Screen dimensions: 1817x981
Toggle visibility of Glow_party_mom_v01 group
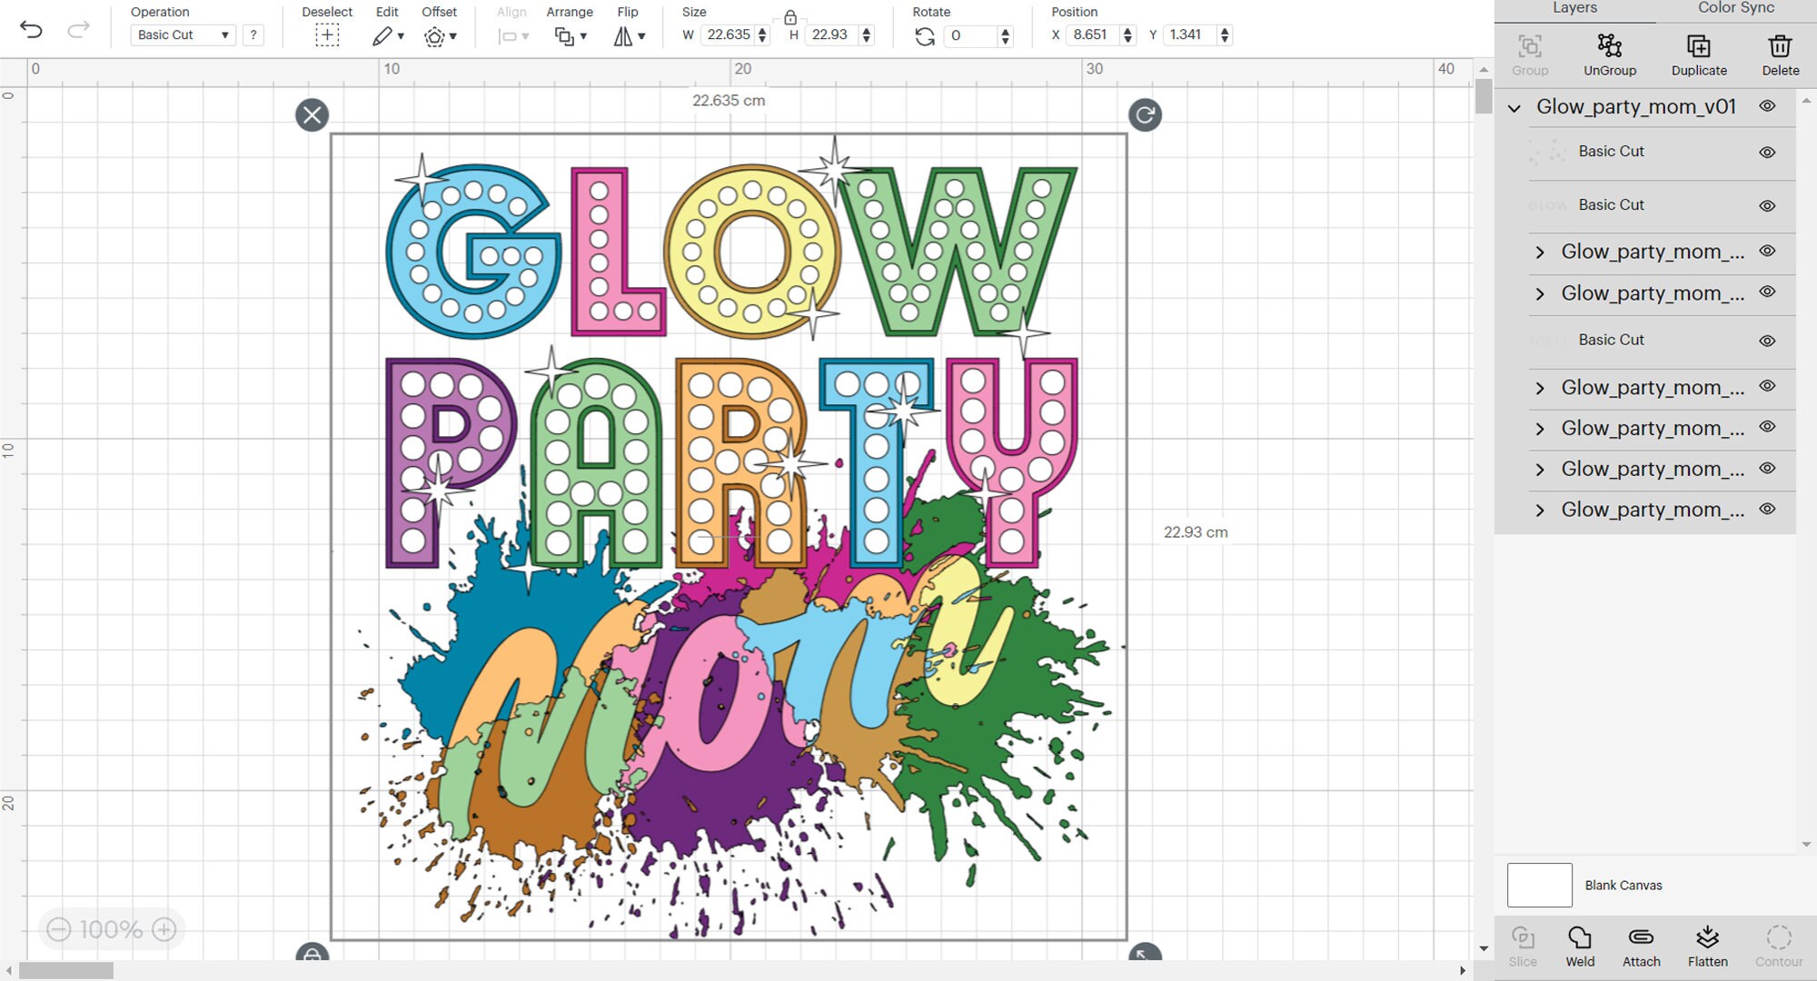click(x=1768, y=106)
